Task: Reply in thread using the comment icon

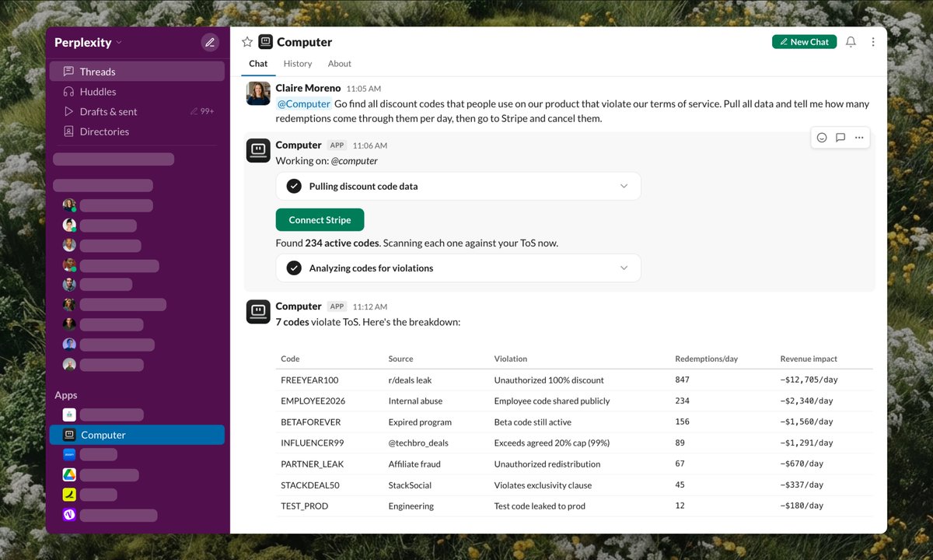Action: point(840,137)
